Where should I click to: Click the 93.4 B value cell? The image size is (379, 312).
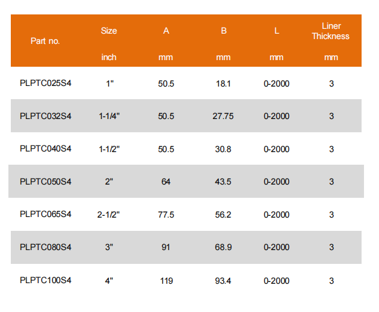[x=223, y=280]
